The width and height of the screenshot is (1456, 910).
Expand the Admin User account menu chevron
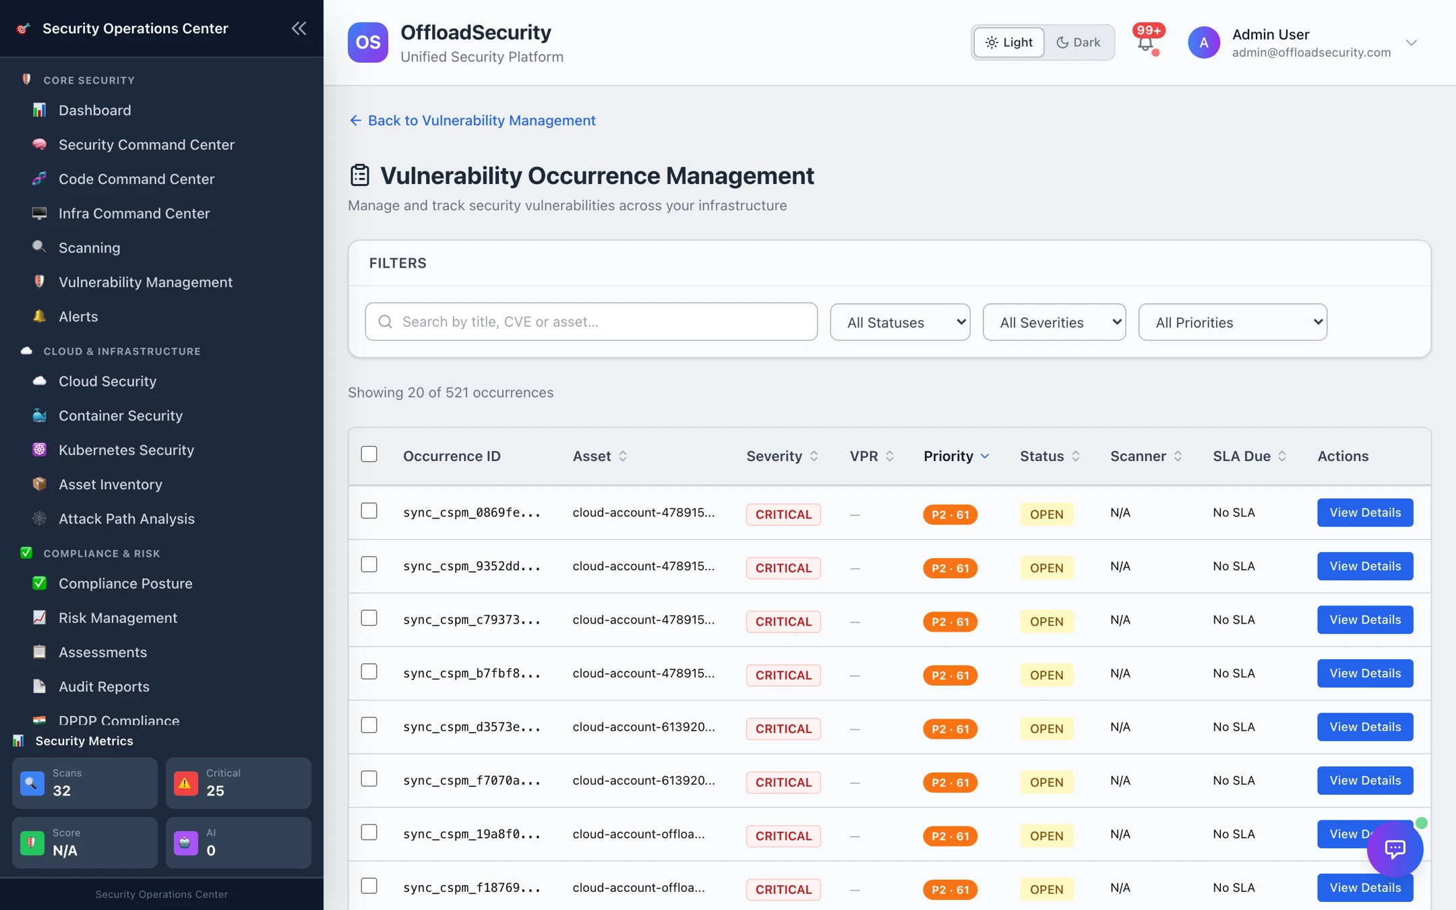(x=1412, y=42)
